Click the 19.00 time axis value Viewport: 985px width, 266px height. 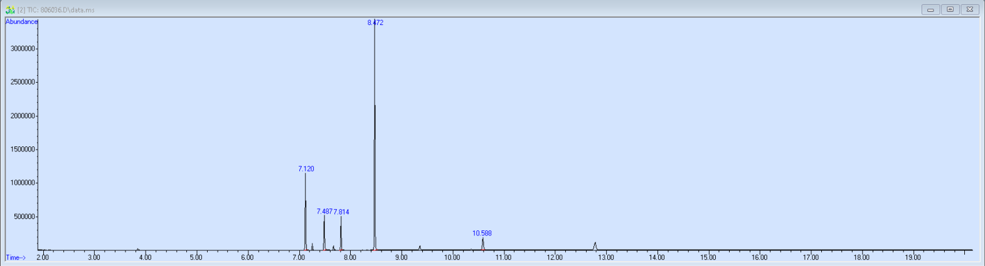coord(913,258)
